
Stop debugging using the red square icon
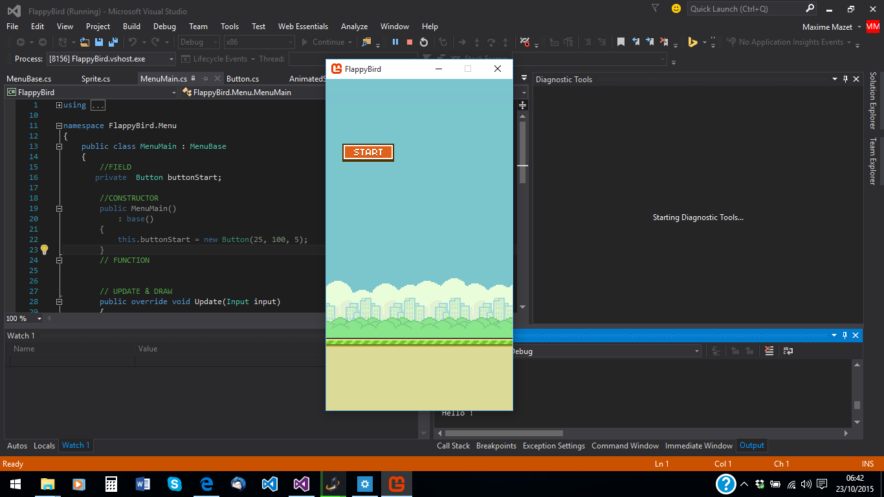click(x=410, y=41)
